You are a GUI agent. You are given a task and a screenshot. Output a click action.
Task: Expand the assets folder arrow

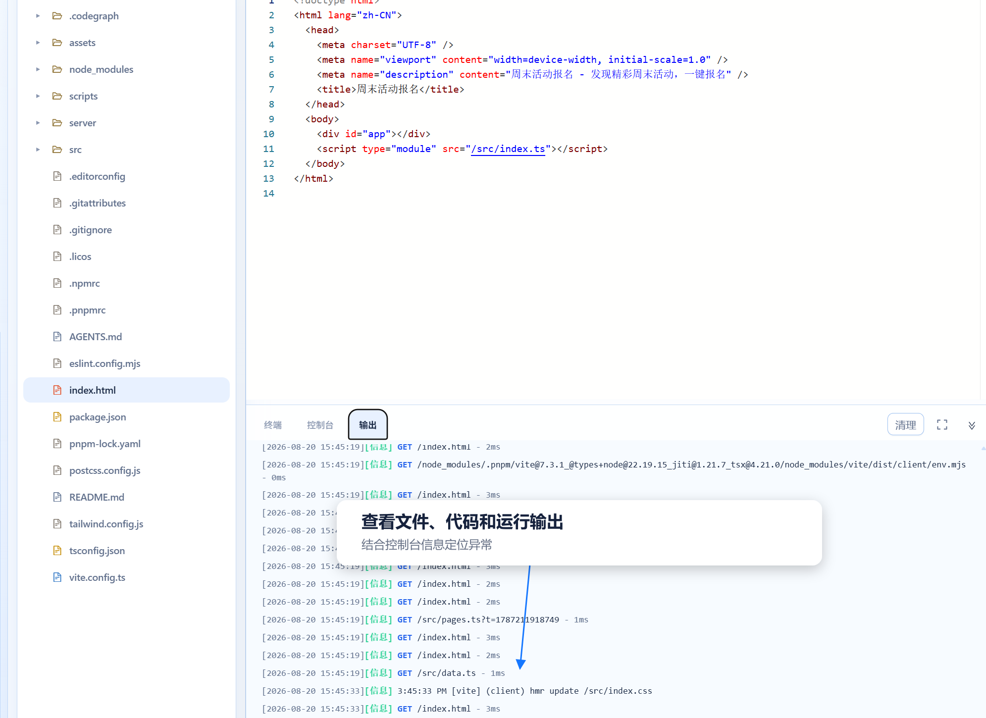click(38, 43)
